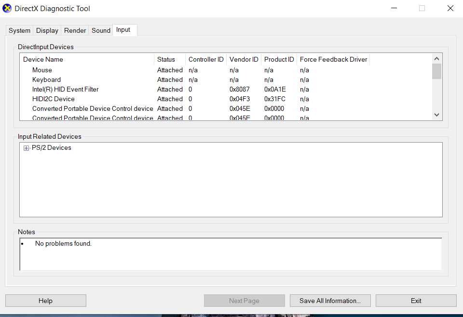Close the DirectX Diagnostic Tool window

click(x=450, y=8)
